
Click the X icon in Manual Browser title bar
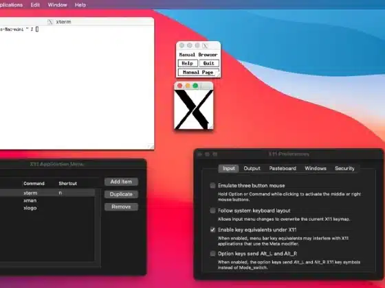[x=206, y=46]
